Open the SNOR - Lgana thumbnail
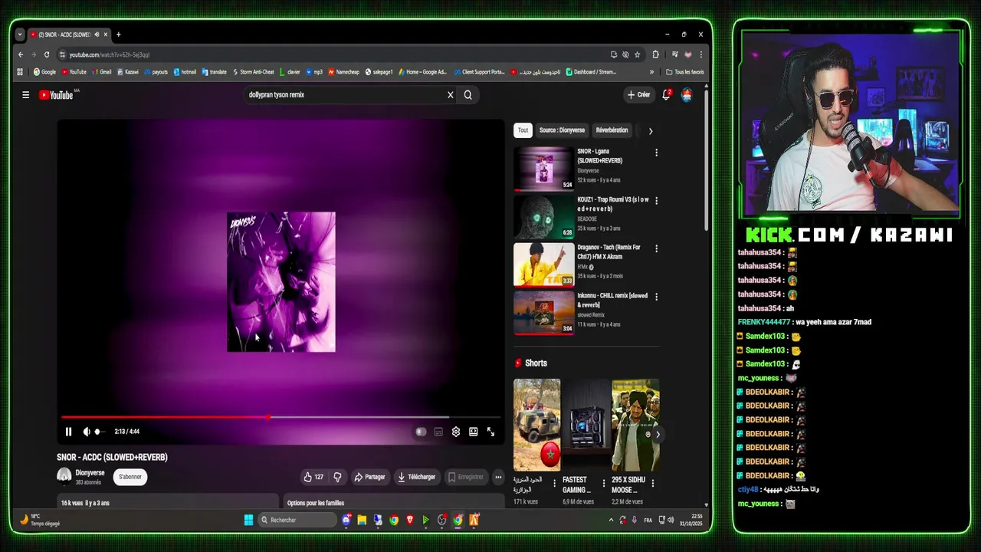This screenshot has height=552, width=981. pos(543,169)
